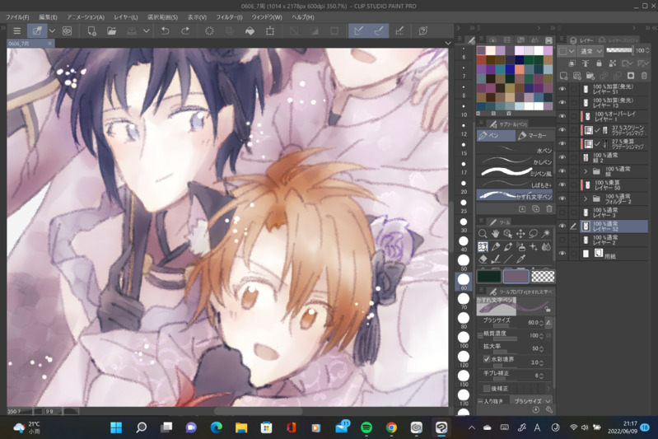
Task: Select the Decoration sparkle tool
Action: [x=533, y=247]
